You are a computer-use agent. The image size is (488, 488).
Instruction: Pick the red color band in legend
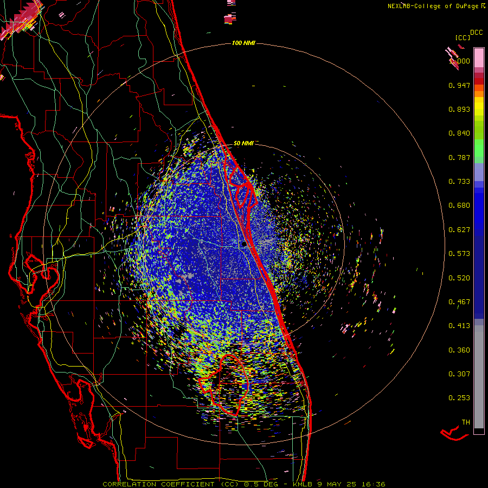click(479, 81)
